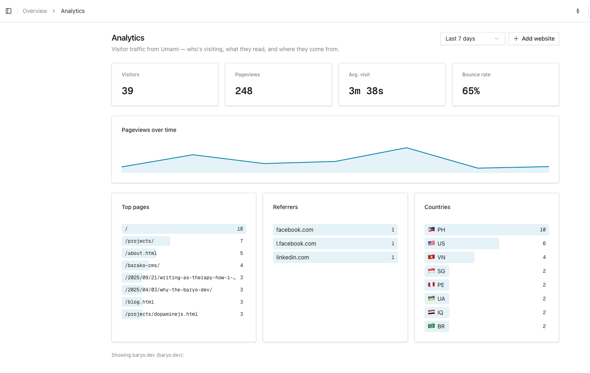This screenshot has height=373, width=590.
Task: Click the / root page row
Action: pos(184,229)
